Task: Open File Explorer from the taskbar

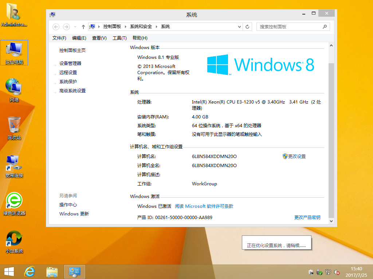Action: [x=52, y=271]
